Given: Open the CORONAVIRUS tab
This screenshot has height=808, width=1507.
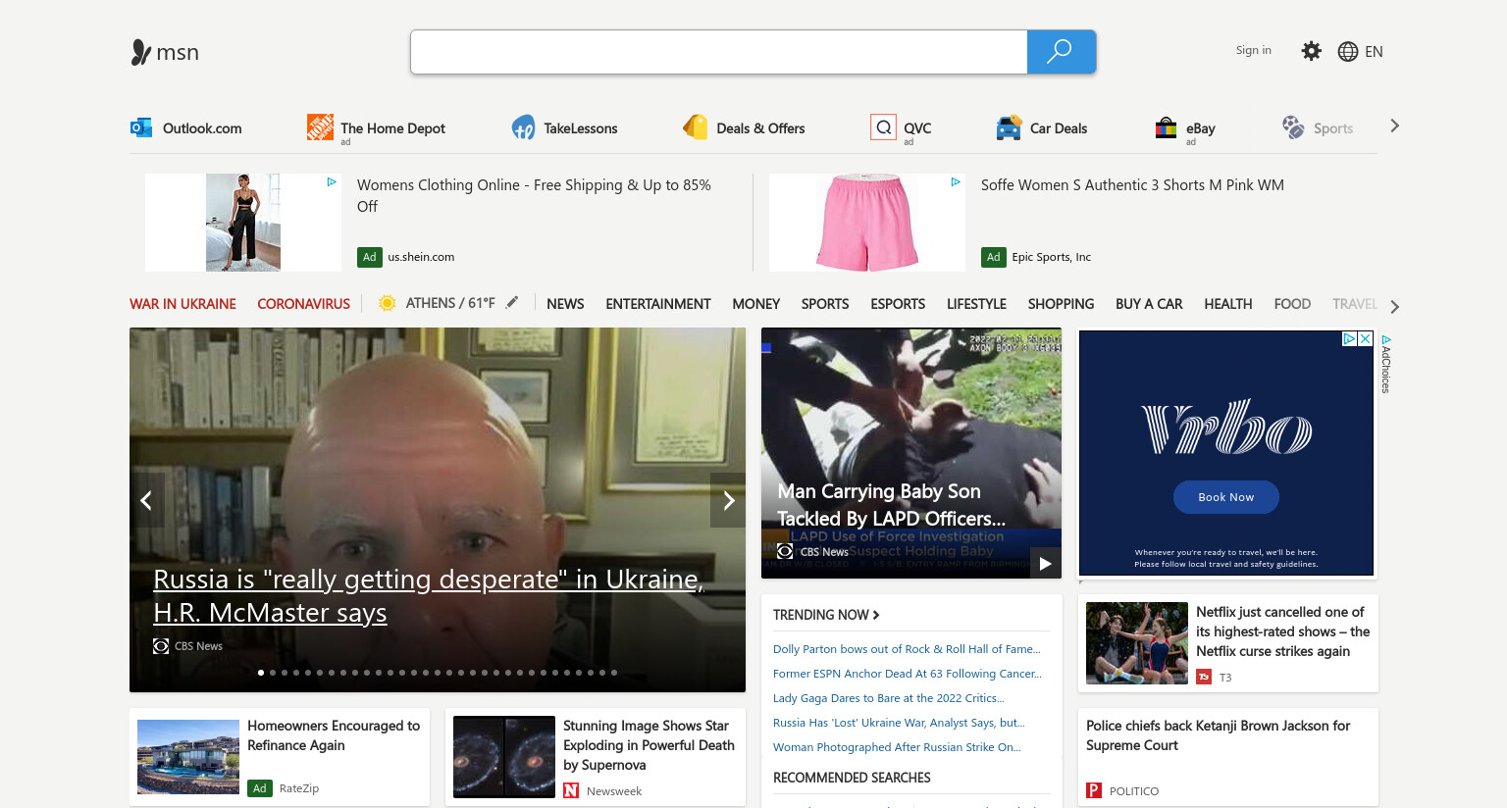Looking at the screenshot, I should click(303, 304).
